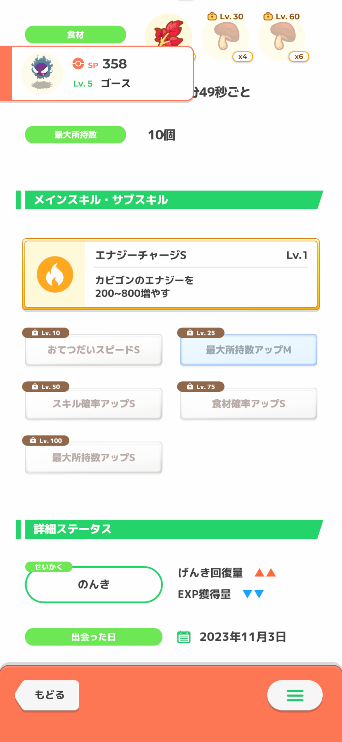Tap the Gastly portrait icon
This screenshot has width=342, height=742.
pos(42,73)
